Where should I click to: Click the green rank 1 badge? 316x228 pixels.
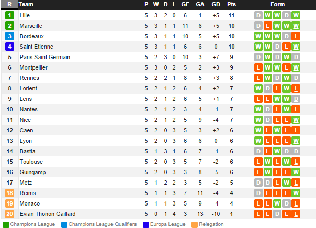click(x=9, y=15)
